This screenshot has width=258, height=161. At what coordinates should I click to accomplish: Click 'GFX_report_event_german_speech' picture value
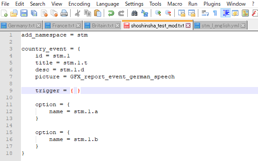(x=122, y=77)
